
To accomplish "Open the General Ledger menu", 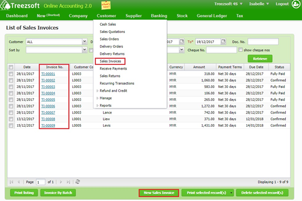I will [212, 16].
